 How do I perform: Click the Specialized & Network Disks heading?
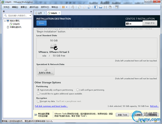[x=50, y=64]
